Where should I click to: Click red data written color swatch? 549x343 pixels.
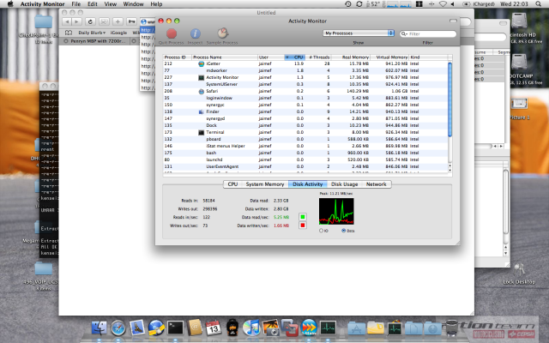coord(303,226)
